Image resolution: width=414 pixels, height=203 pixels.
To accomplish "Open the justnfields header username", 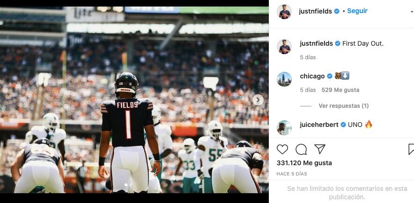I will click(315, 11).
